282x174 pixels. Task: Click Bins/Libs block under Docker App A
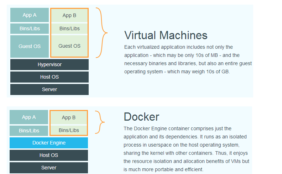click(29, 131)
